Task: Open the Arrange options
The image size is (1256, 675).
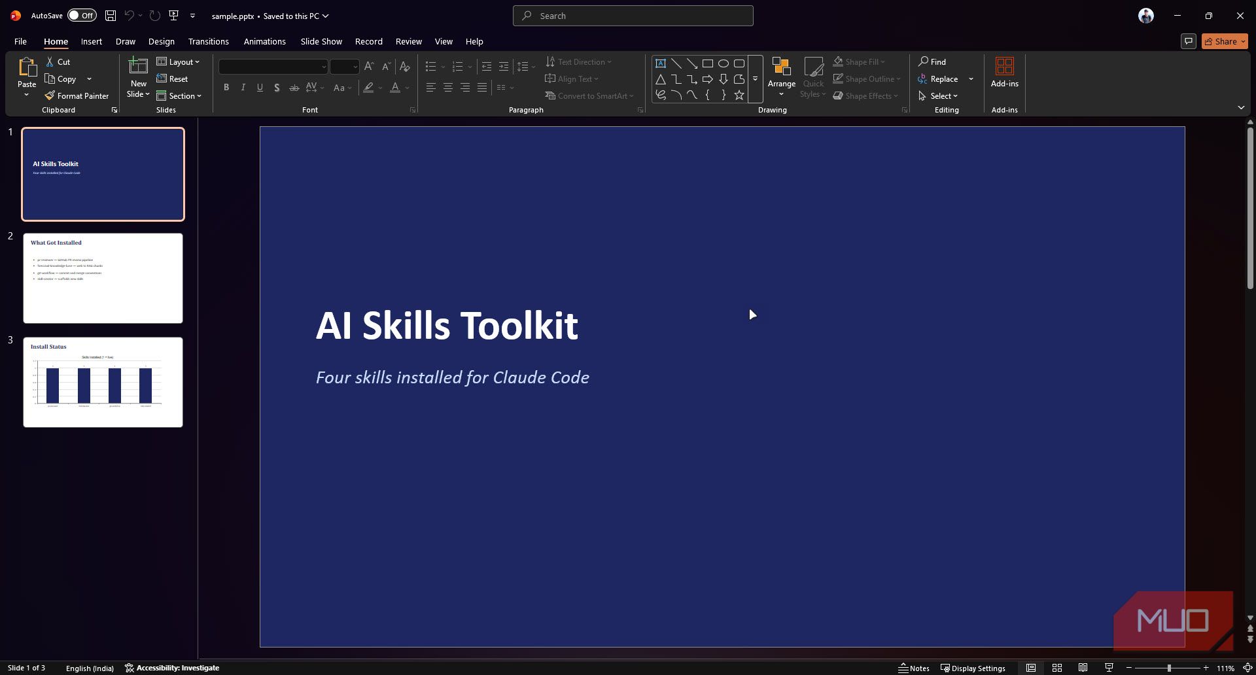Action: pyautogui.click(x=782, y=77)
